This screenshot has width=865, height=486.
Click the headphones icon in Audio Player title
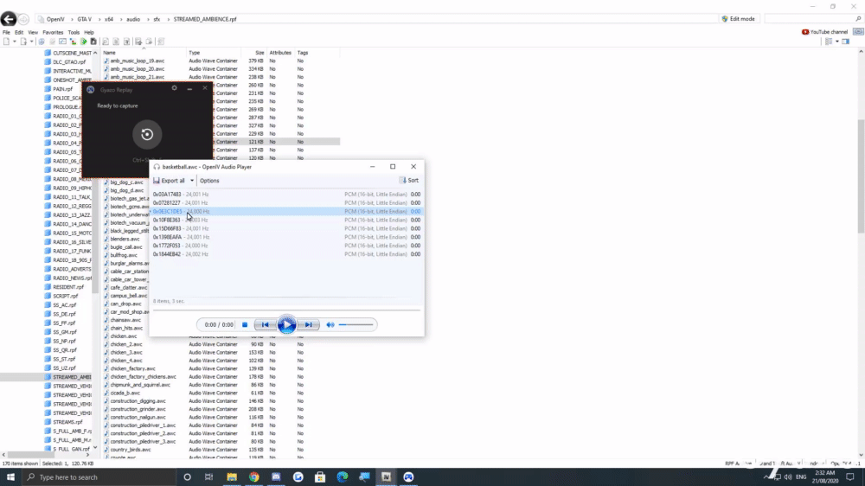click(x=157, y=167)
